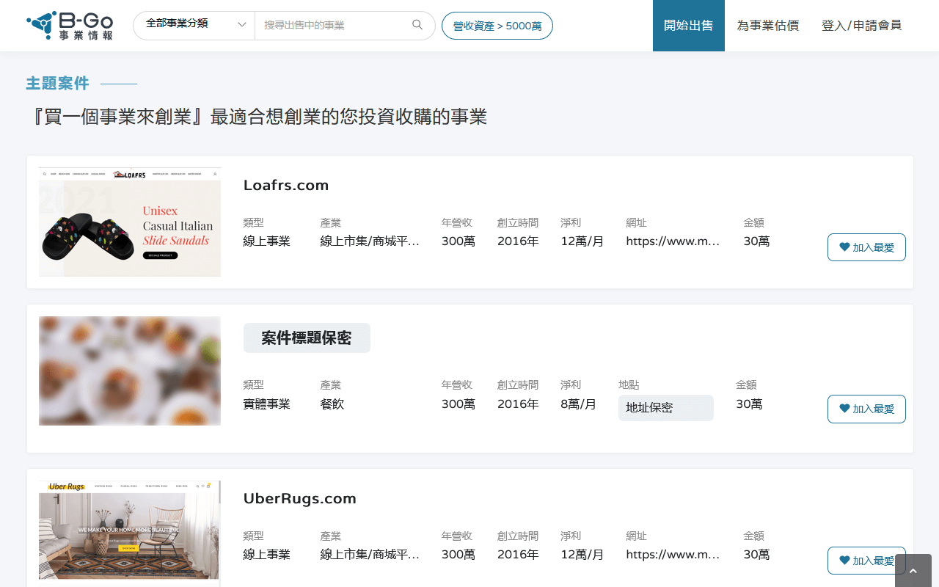
Task: Open the 開始出售 menu item
Action: pyautogui.click(x=689, y=26)
